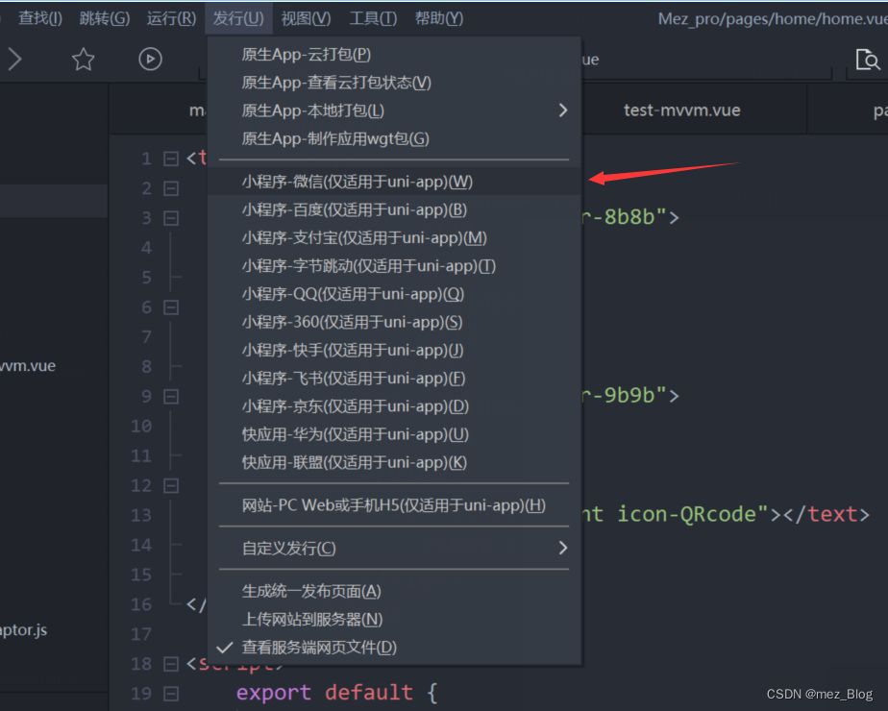Click the favorite star icon in toolbar
The height and width of the screenshot is (711, 888).
coord(84,59)
